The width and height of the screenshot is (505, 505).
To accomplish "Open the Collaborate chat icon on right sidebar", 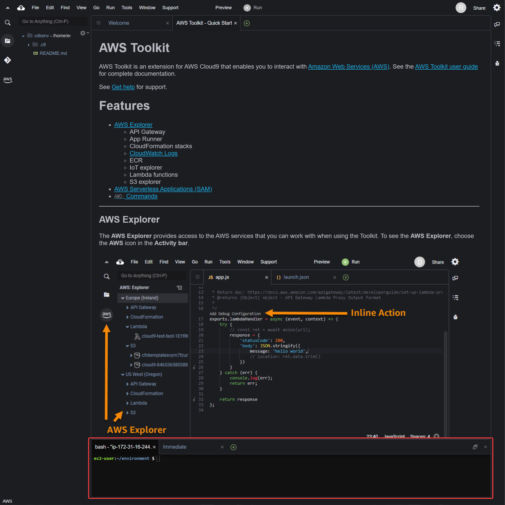I will click(x=497, y=24).
